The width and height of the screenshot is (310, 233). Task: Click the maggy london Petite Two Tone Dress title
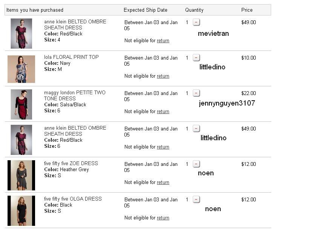[75, 95]
